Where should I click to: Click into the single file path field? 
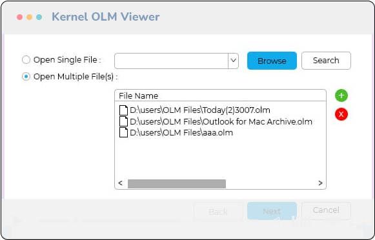(x=171, y=61)
